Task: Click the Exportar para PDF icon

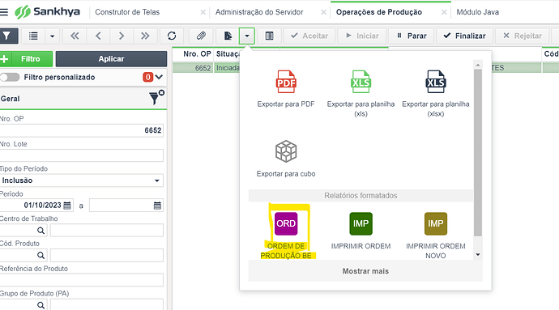Action: [286, 82]
